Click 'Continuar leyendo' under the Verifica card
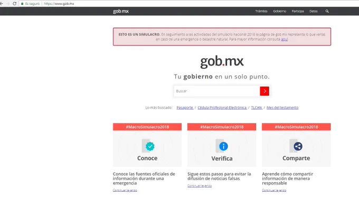359x197 pixels. coord(200,186)
